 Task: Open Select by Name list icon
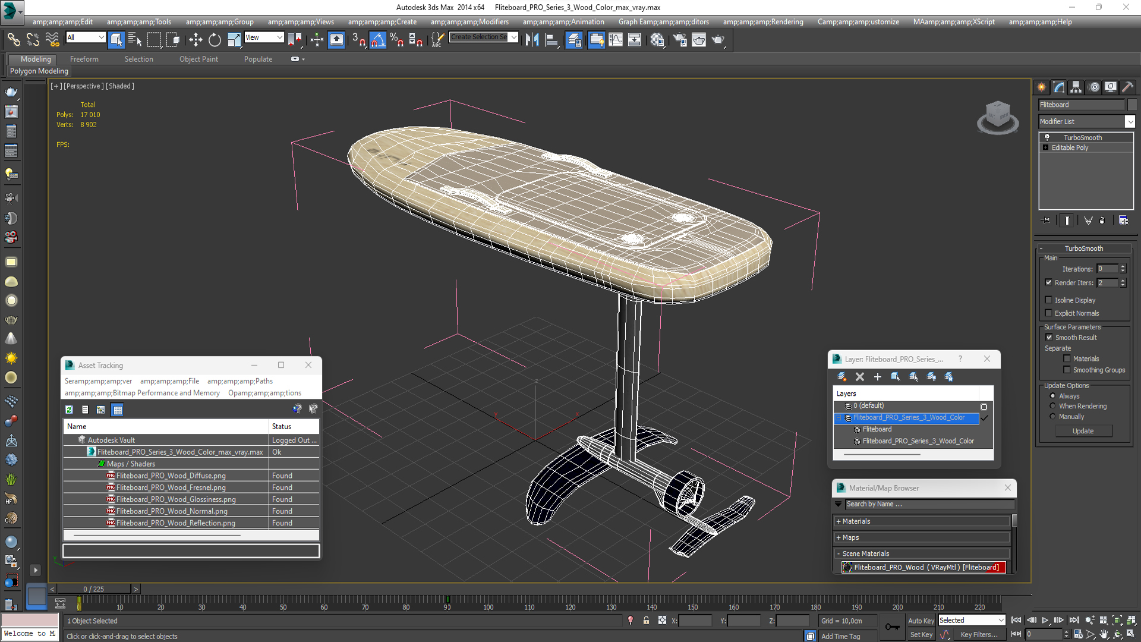(135, 40)
